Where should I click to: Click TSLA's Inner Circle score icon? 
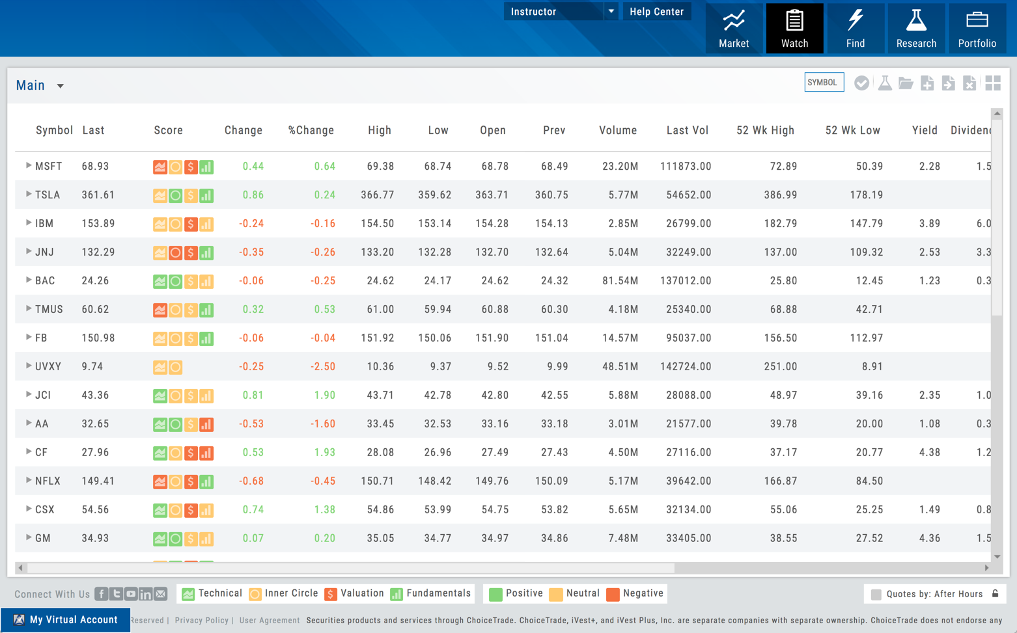(176, 196)
